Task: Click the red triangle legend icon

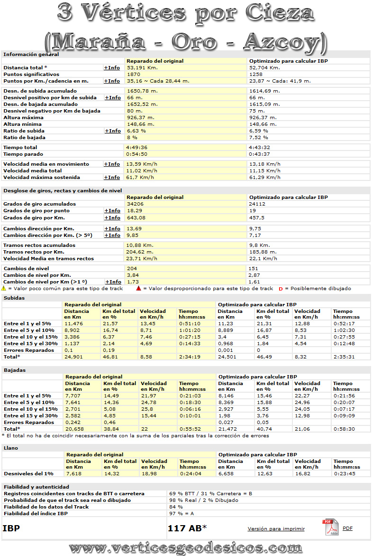Action: [x=138, y=288]
